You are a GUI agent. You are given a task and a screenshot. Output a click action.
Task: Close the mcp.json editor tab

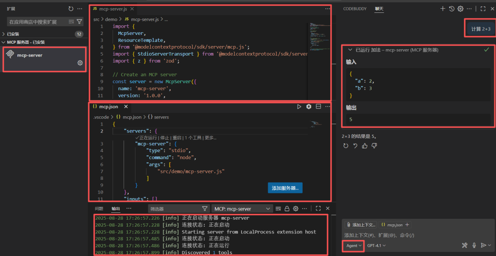125,107
